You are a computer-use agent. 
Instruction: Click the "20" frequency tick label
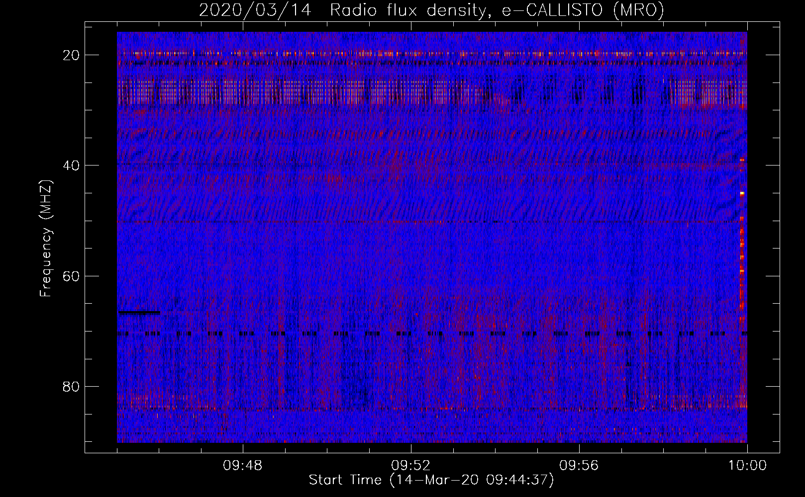pos(72,55)
